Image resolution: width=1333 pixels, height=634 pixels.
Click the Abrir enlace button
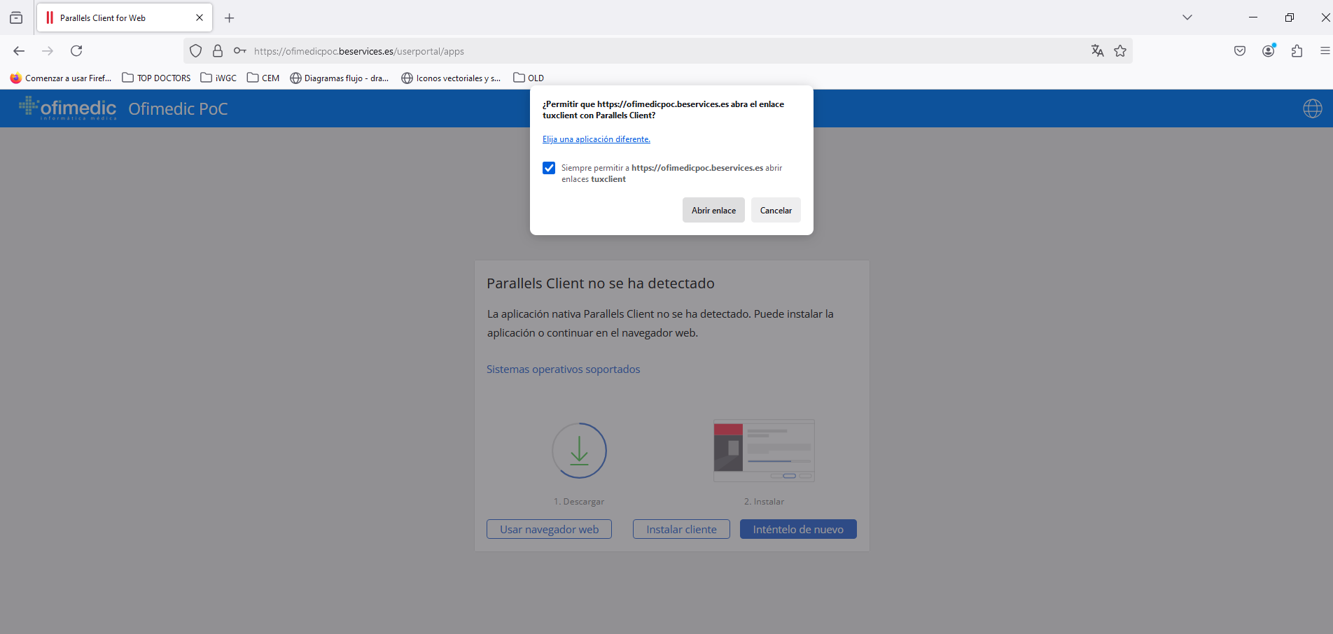[713, 210]
